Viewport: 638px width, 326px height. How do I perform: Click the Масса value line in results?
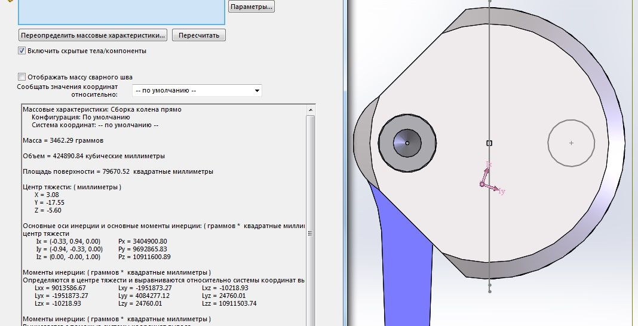(63, 140)
